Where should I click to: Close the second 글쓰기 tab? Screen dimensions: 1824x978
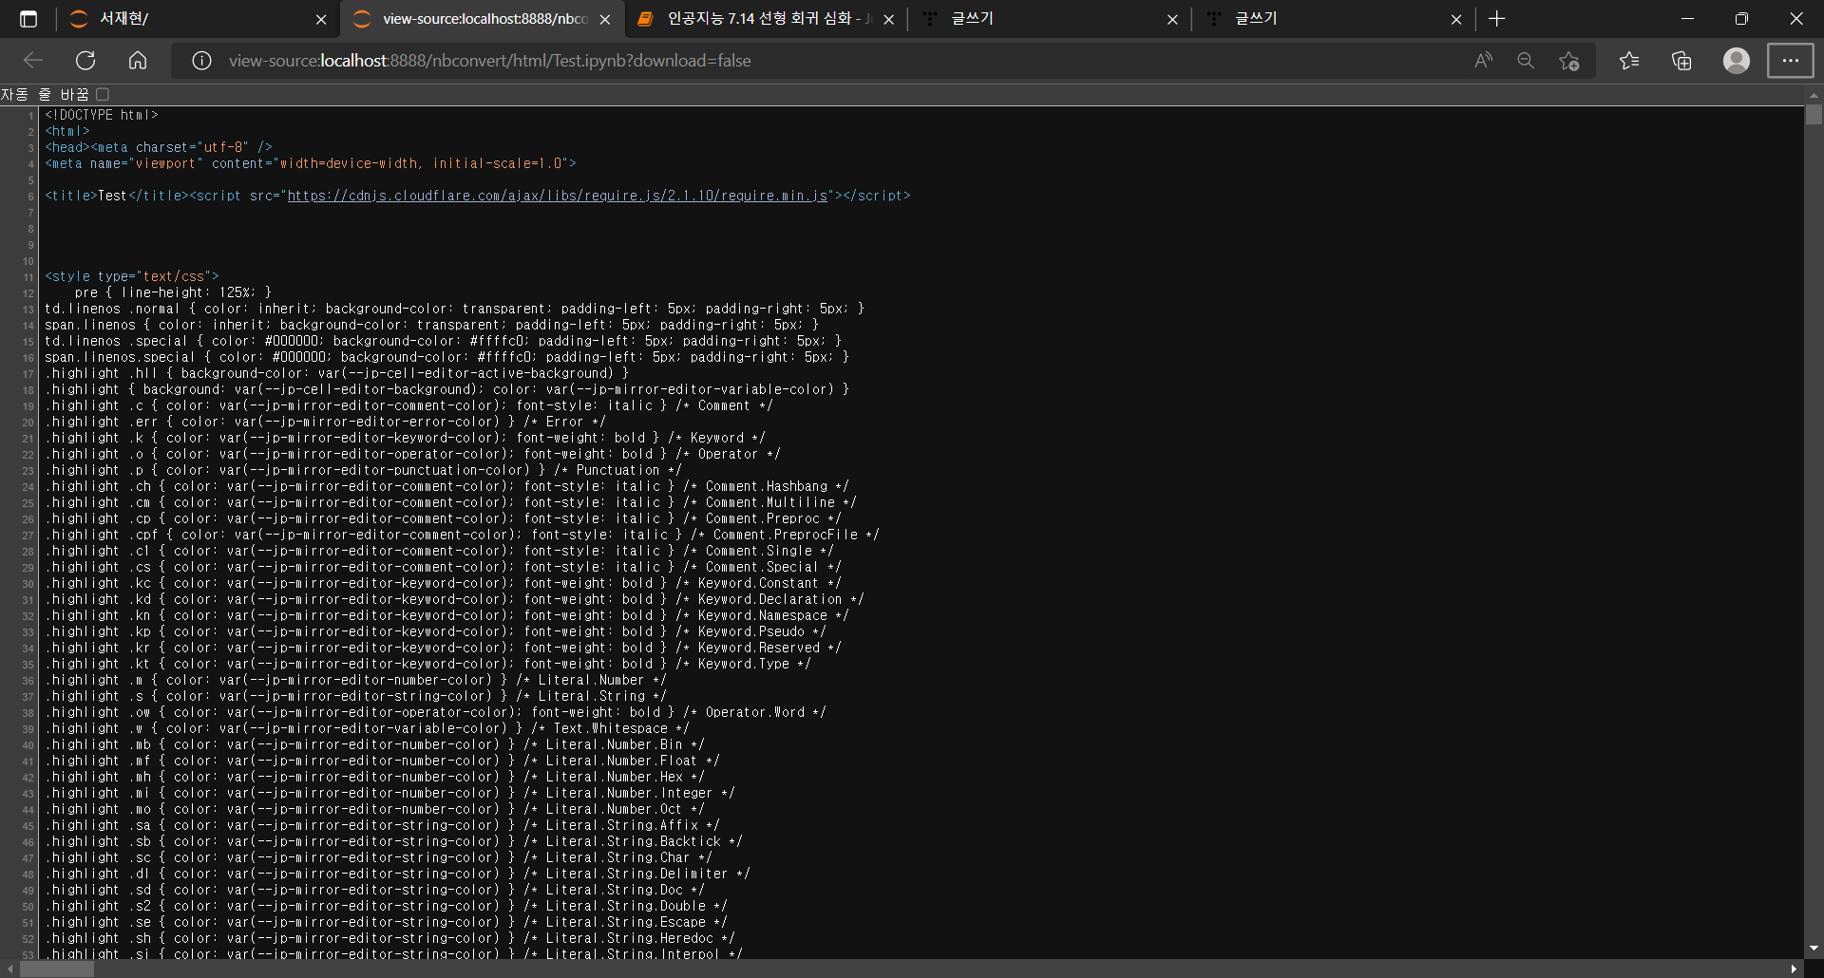[x=1456, y=19]
